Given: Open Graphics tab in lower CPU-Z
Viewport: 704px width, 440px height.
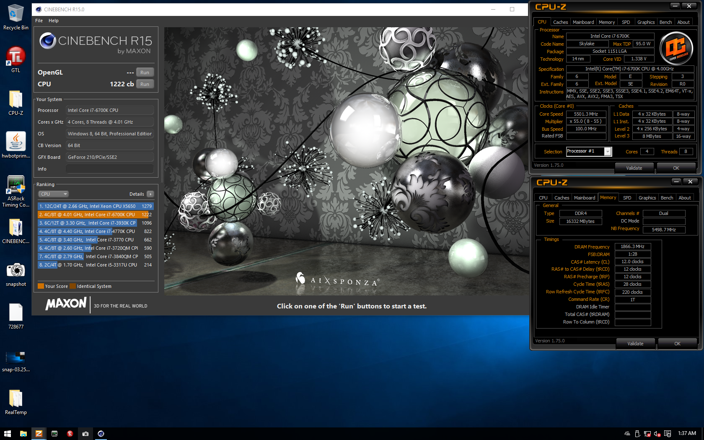Looking at the screenshot, I should (647, 198).
